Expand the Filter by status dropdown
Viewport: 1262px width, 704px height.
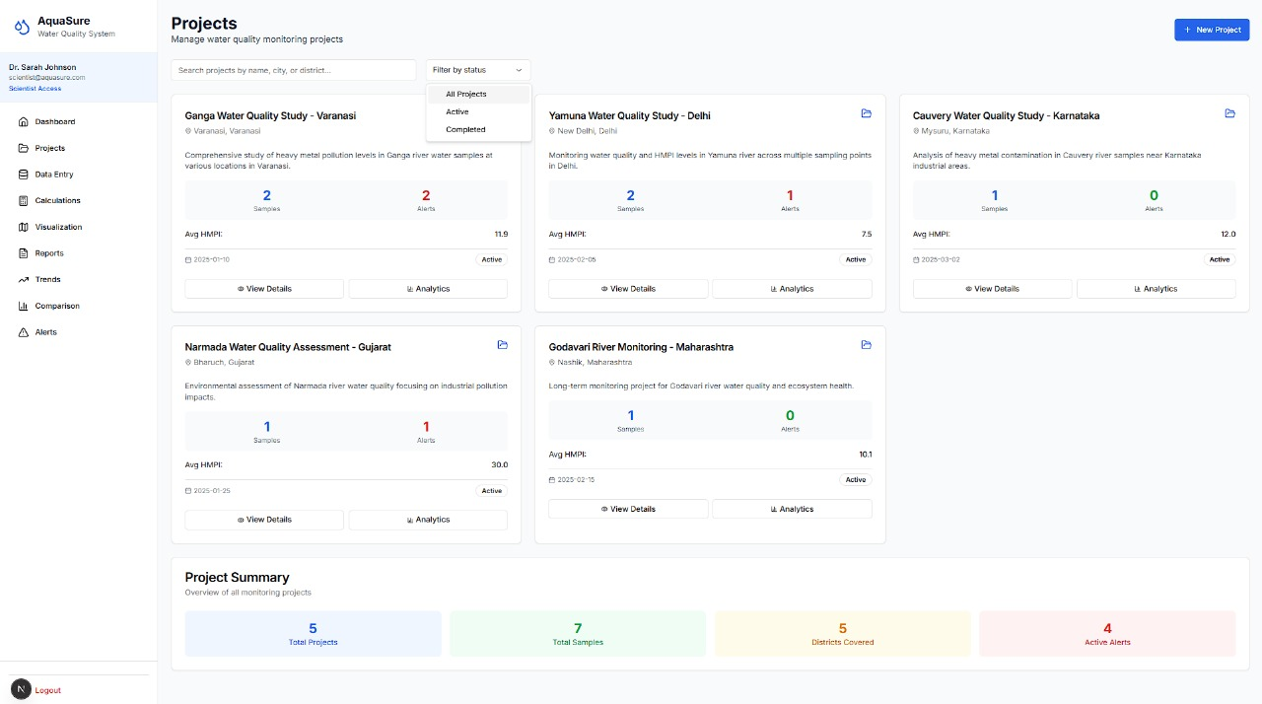(x=478, y=70)
